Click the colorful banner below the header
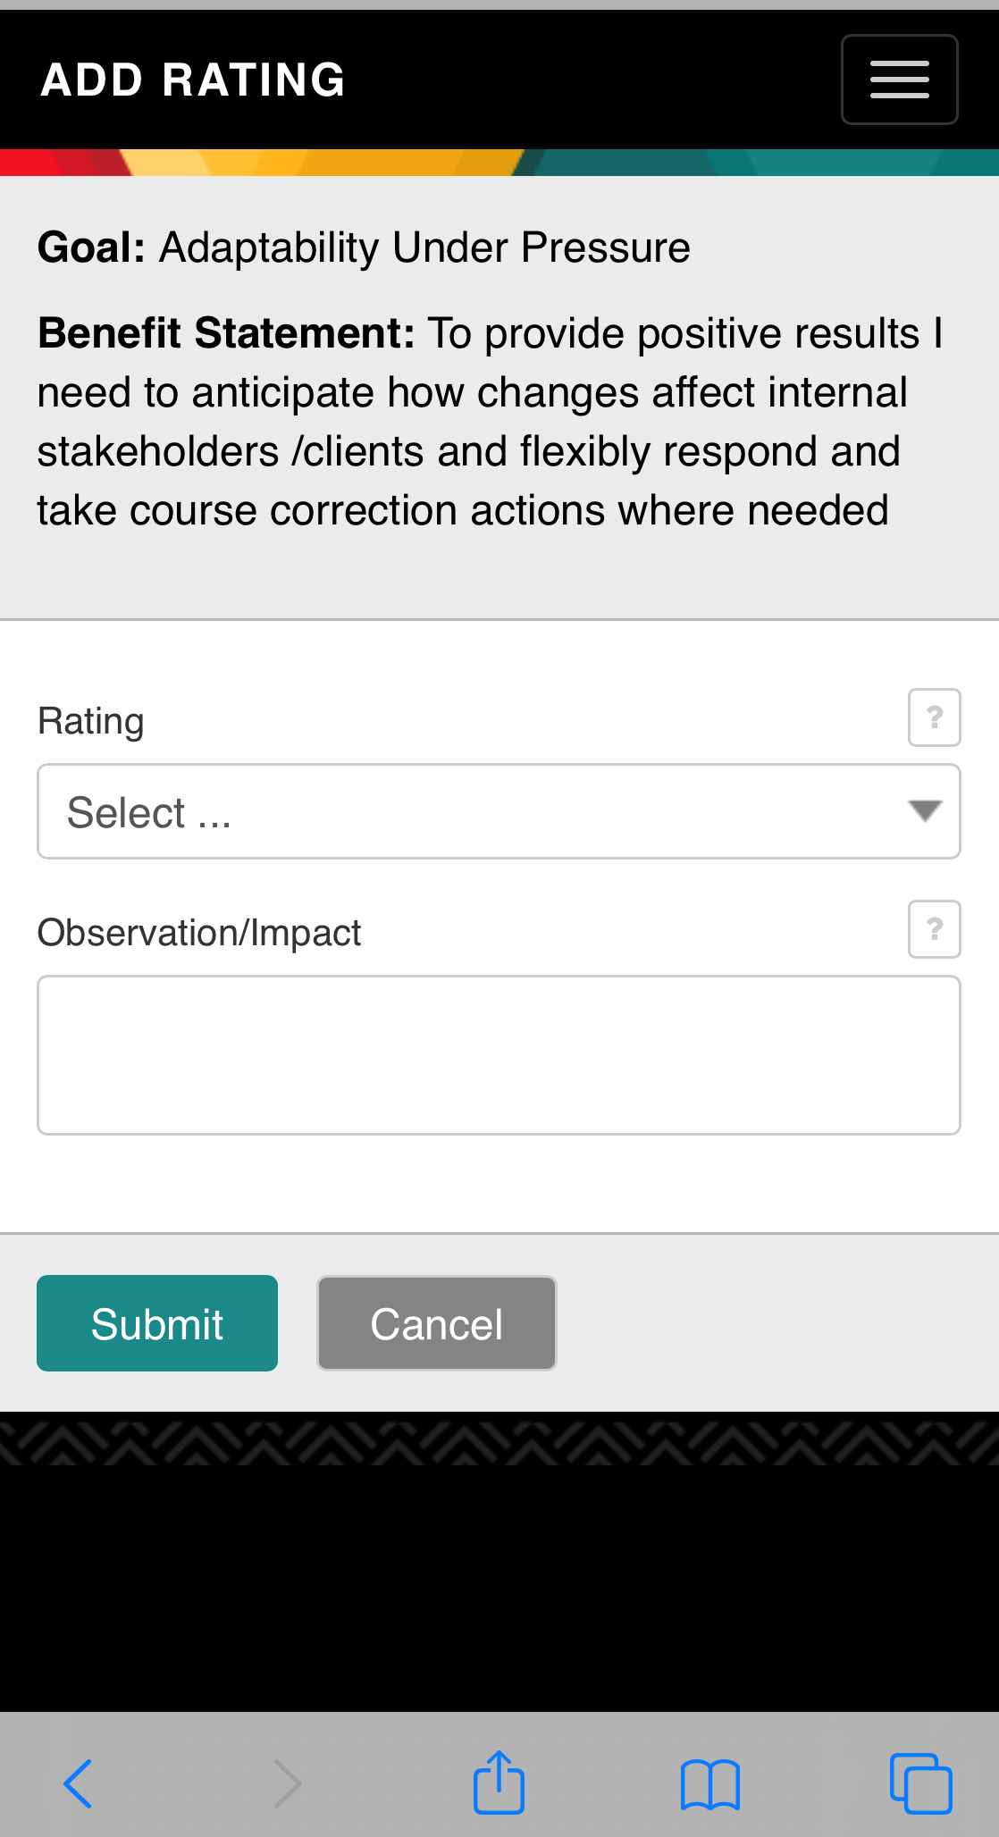Viewport: 999px width, 1837px height. [499, 164]
